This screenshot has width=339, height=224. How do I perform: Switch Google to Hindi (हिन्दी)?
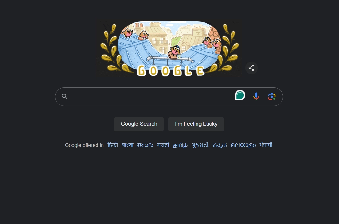point(113,145)
